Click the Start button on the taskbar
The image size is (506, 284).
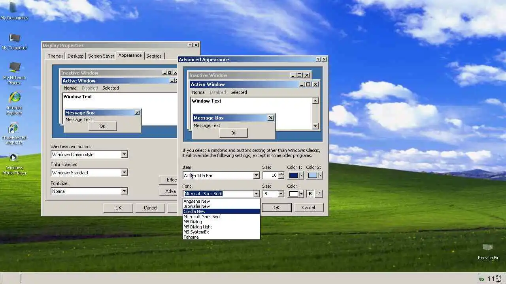pyautogui.click(x=10, y=278)
